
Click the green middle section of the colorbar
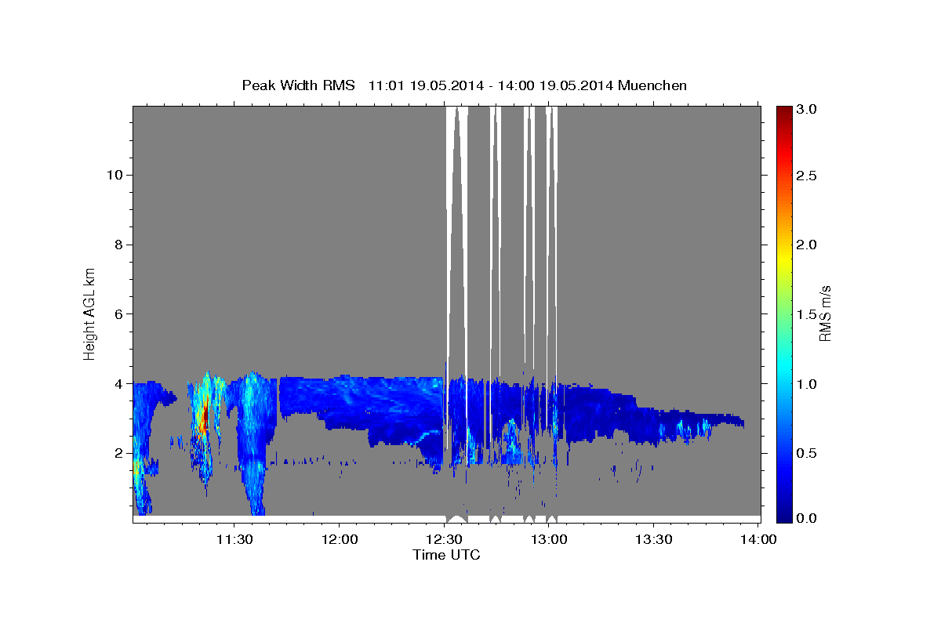click(784, 313)
